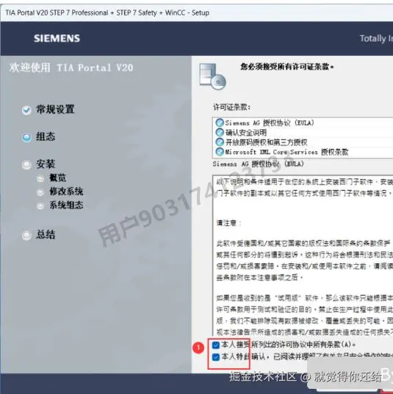Click the grey bullet icon beside 系统组态
The image size is (393, 394).
(40, 206)
